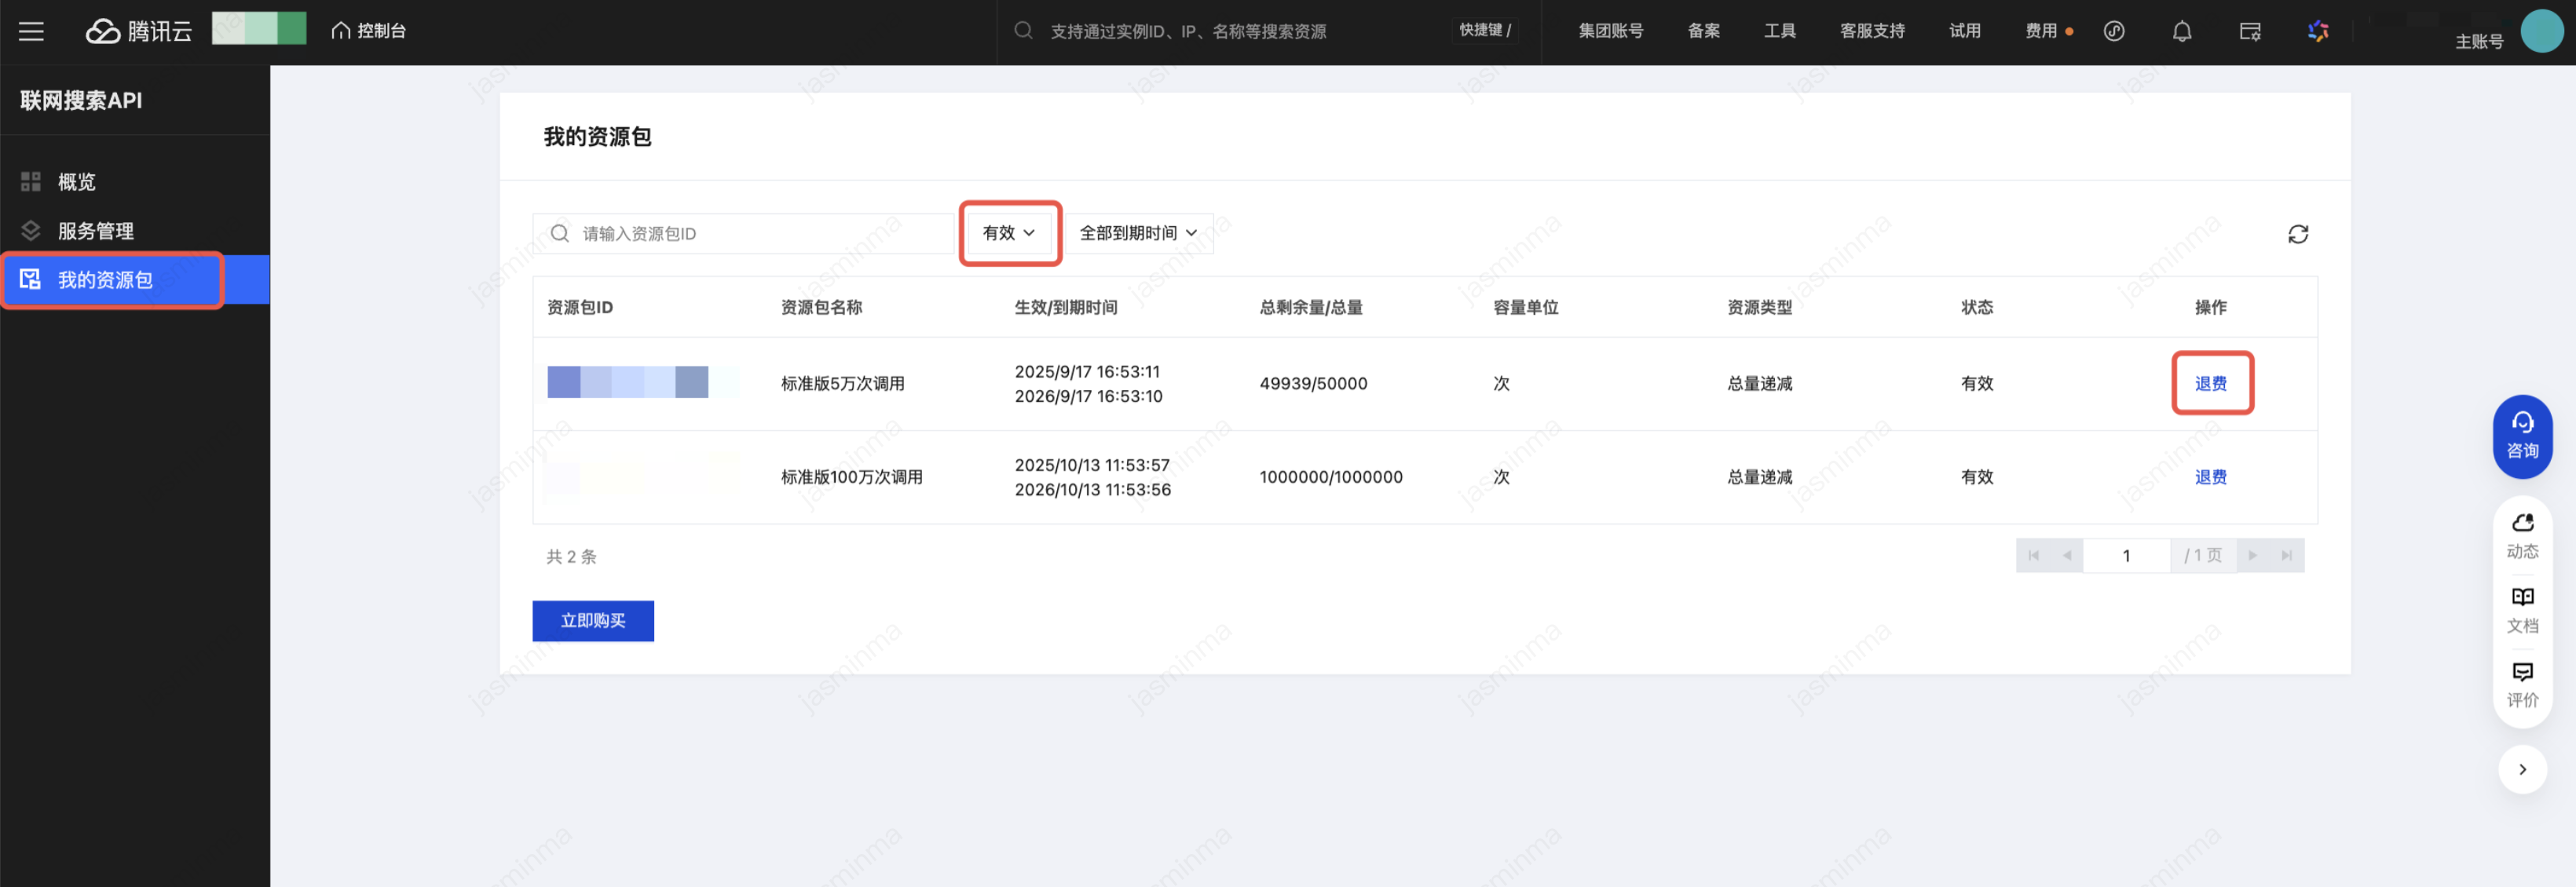
Task: Collapse the floating side panel arrow
Action: click(2521, 769)
